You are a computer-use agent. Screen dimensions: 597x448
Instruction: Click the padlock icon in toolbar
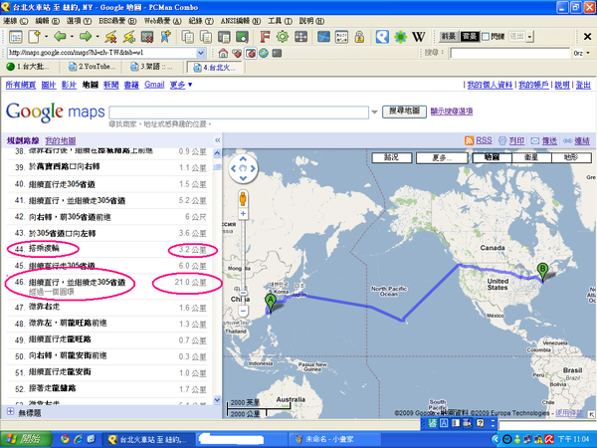coord(359,37)
